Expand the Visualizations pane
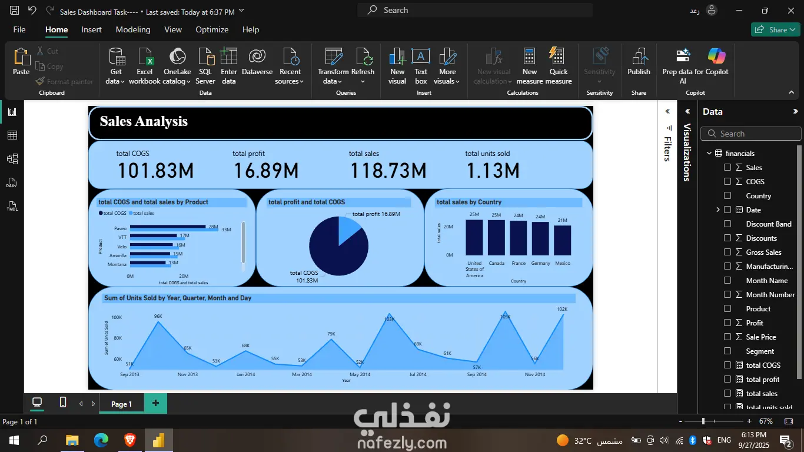The image size is (804, 452). [687, 111]
